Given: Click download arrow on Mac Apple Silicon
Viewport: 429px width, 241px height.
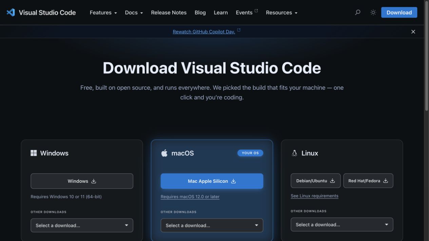Looking at the screenshot, I should pyautogui.click(x=233, y=181).
